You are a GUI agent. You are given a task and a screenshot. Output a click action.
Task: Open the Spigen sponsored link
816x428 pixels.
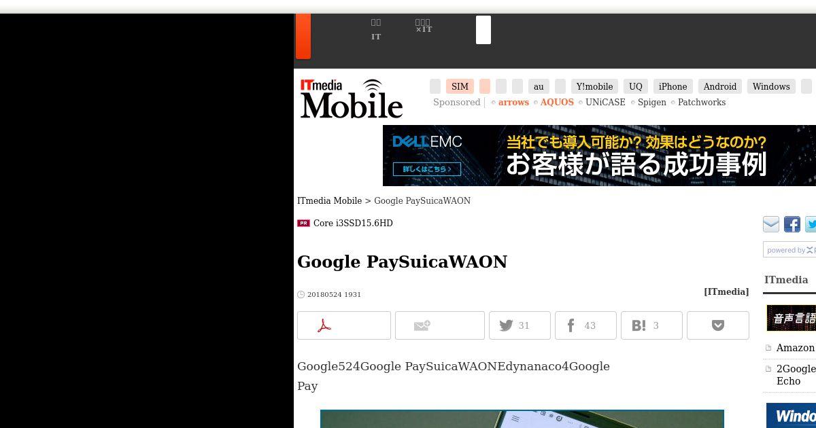[x=652, y=102]
